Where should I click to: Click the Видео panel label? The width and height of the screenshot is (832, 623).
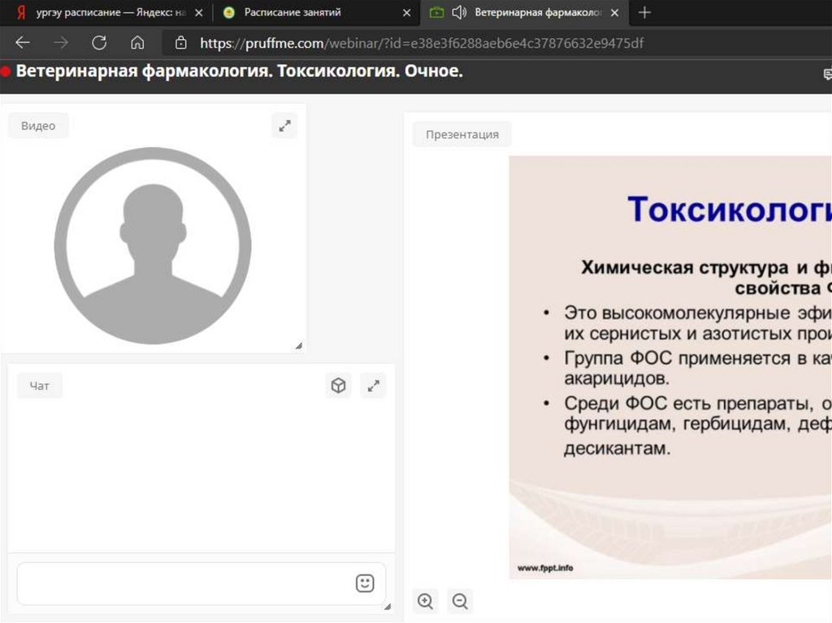pyautogui.click(x=38, y=126)
